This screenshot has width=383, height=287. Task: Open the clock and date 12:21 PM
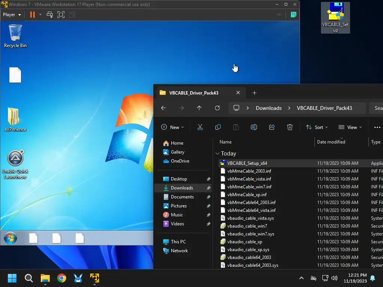355,278
